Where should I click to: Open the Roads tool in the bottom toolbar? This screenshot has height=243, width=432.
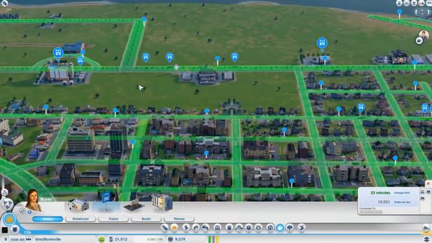point(165,227)
